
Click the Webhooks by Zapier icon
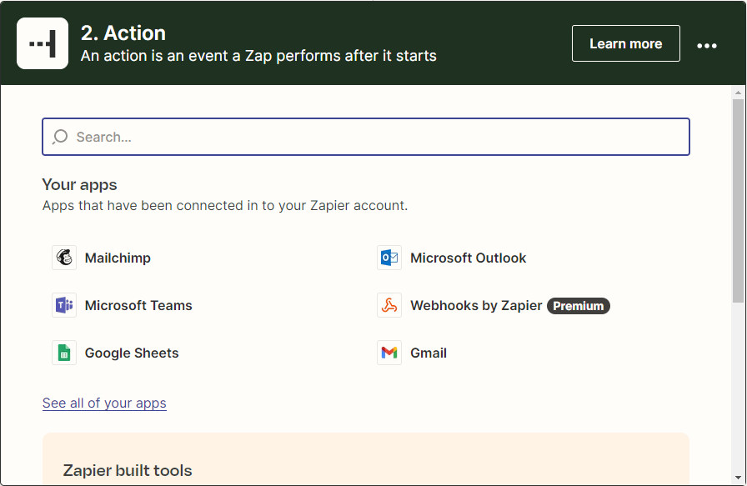coord(389,305)
